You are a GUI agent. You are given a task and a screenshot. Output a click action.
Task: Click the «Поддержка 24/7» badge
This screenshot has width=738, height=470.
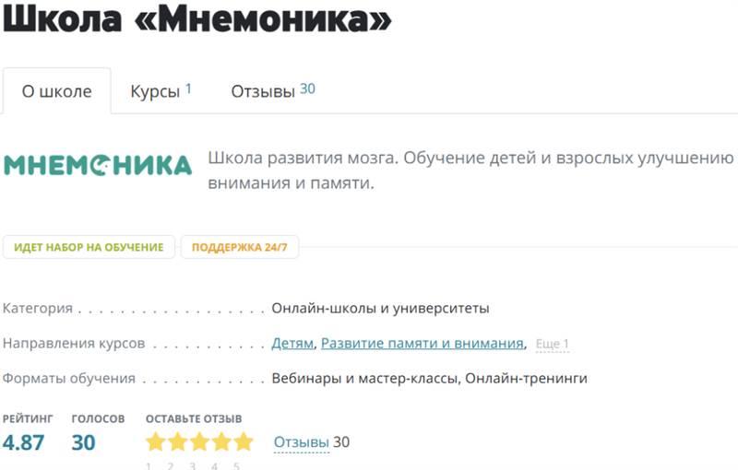pyautogui.click(x=239, y=247)
